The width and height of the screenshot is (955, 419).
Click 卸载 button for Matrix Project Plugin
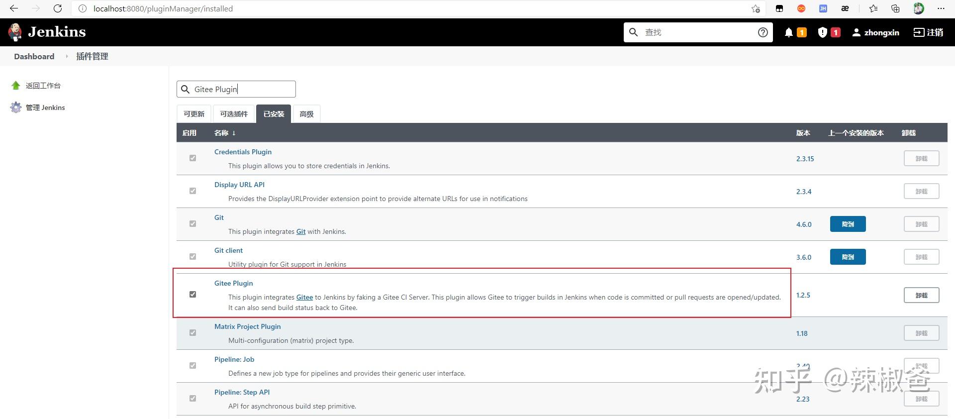pos(921,333)
